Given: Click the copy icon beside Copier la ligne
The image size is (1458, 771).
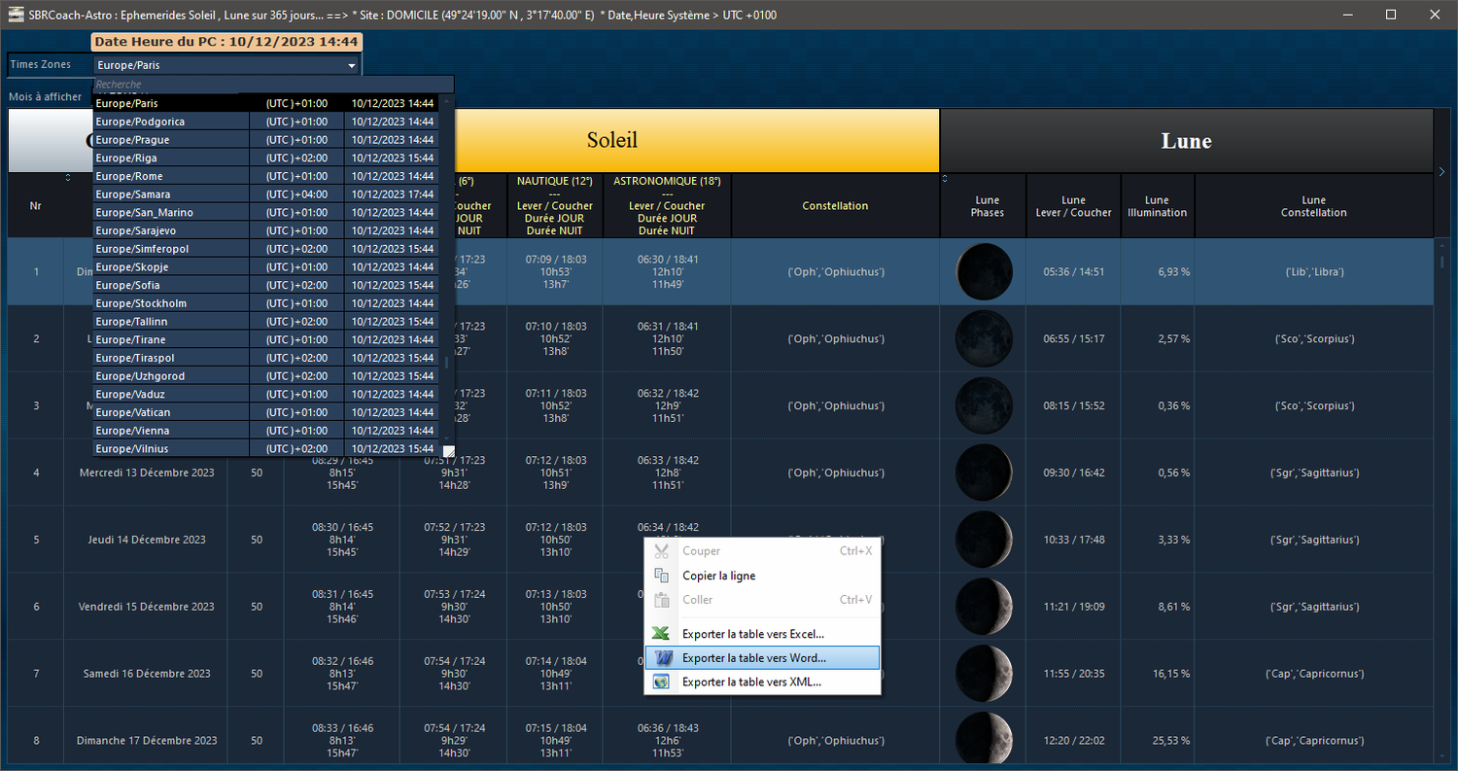Looking at the screenshot, I should click(662, 576).
